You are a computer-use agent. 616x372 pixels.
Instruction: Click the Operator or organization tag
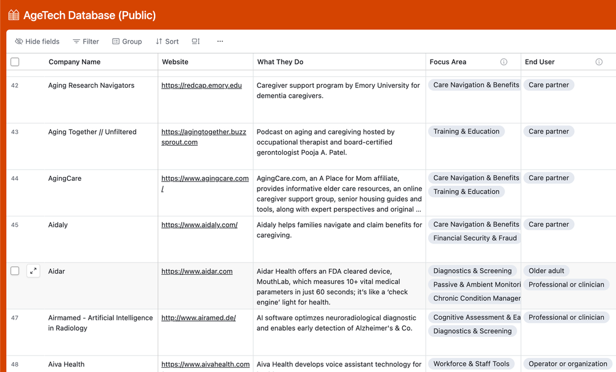coord(568,364)
